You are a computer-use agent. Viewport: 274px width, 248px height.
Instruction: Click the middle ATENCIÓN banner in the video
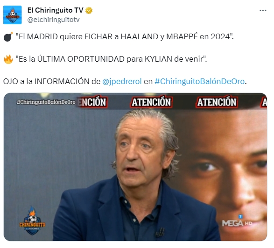151,102
